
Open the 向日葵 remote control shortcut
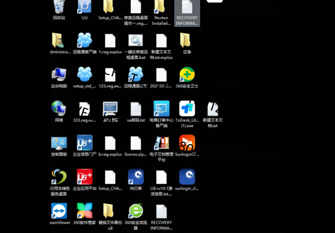point(136,177)
